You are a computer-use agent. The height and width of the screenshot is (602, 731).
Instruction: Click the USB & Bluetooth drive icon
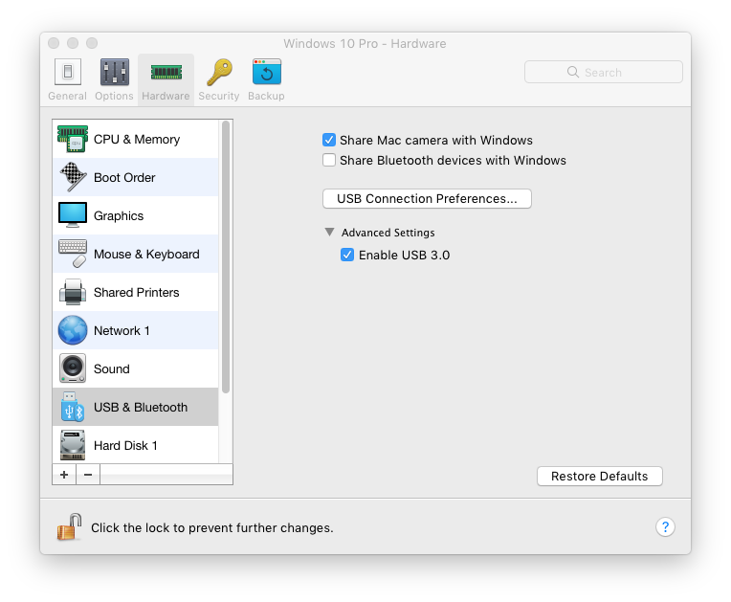73,407
